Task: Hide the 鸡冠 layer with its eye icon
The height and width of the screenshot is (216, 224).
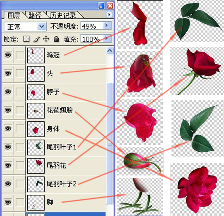Action: click(8, 55)
